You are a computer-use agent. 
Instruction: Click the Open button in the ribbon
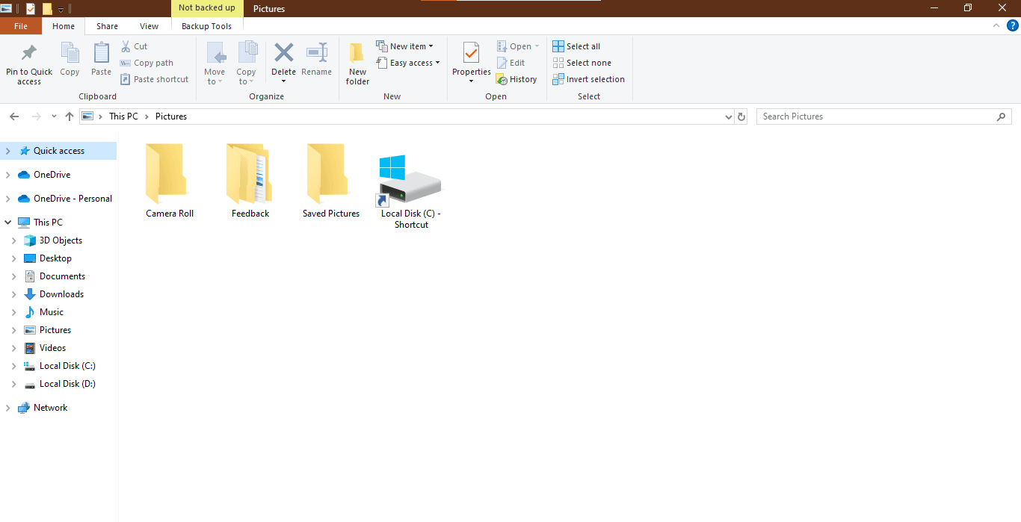pyautogui.click(x=514, y=46)
